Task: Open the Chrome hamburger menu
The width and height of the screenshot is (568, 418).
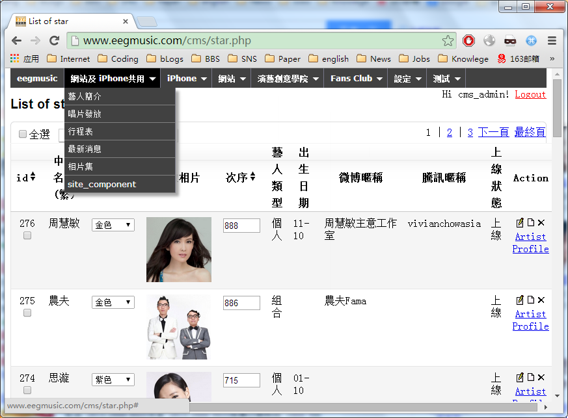Action: [552, 40]
